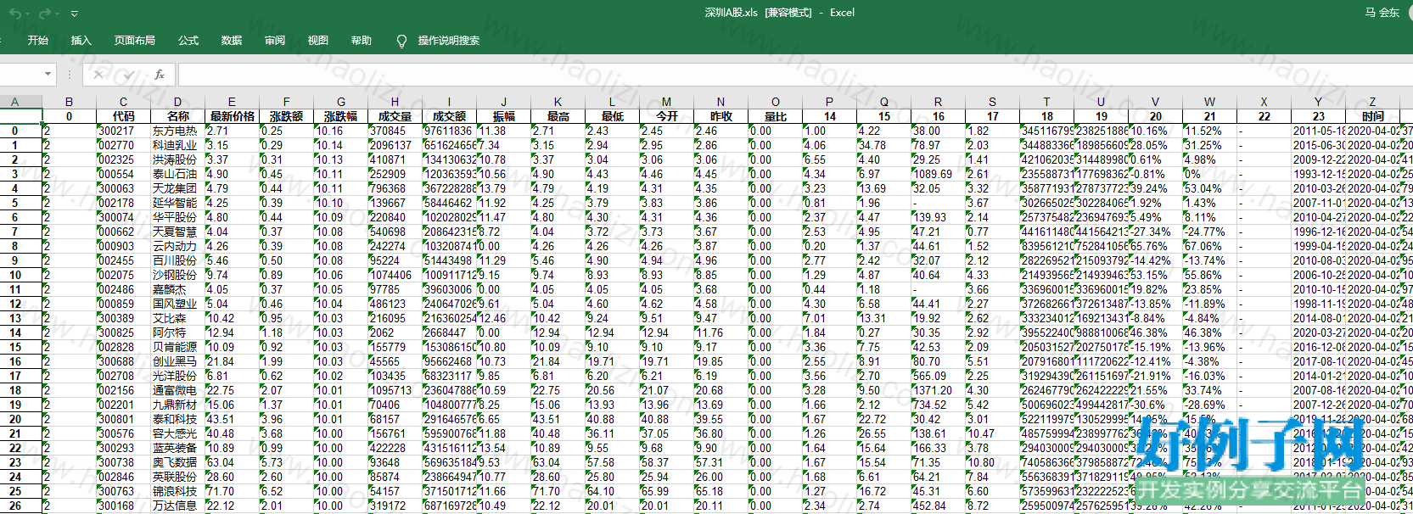The height and width of the screenshot is (514, 1413).
Task: Click the 洪涛股份 name cell
Action: pos(177,159)
